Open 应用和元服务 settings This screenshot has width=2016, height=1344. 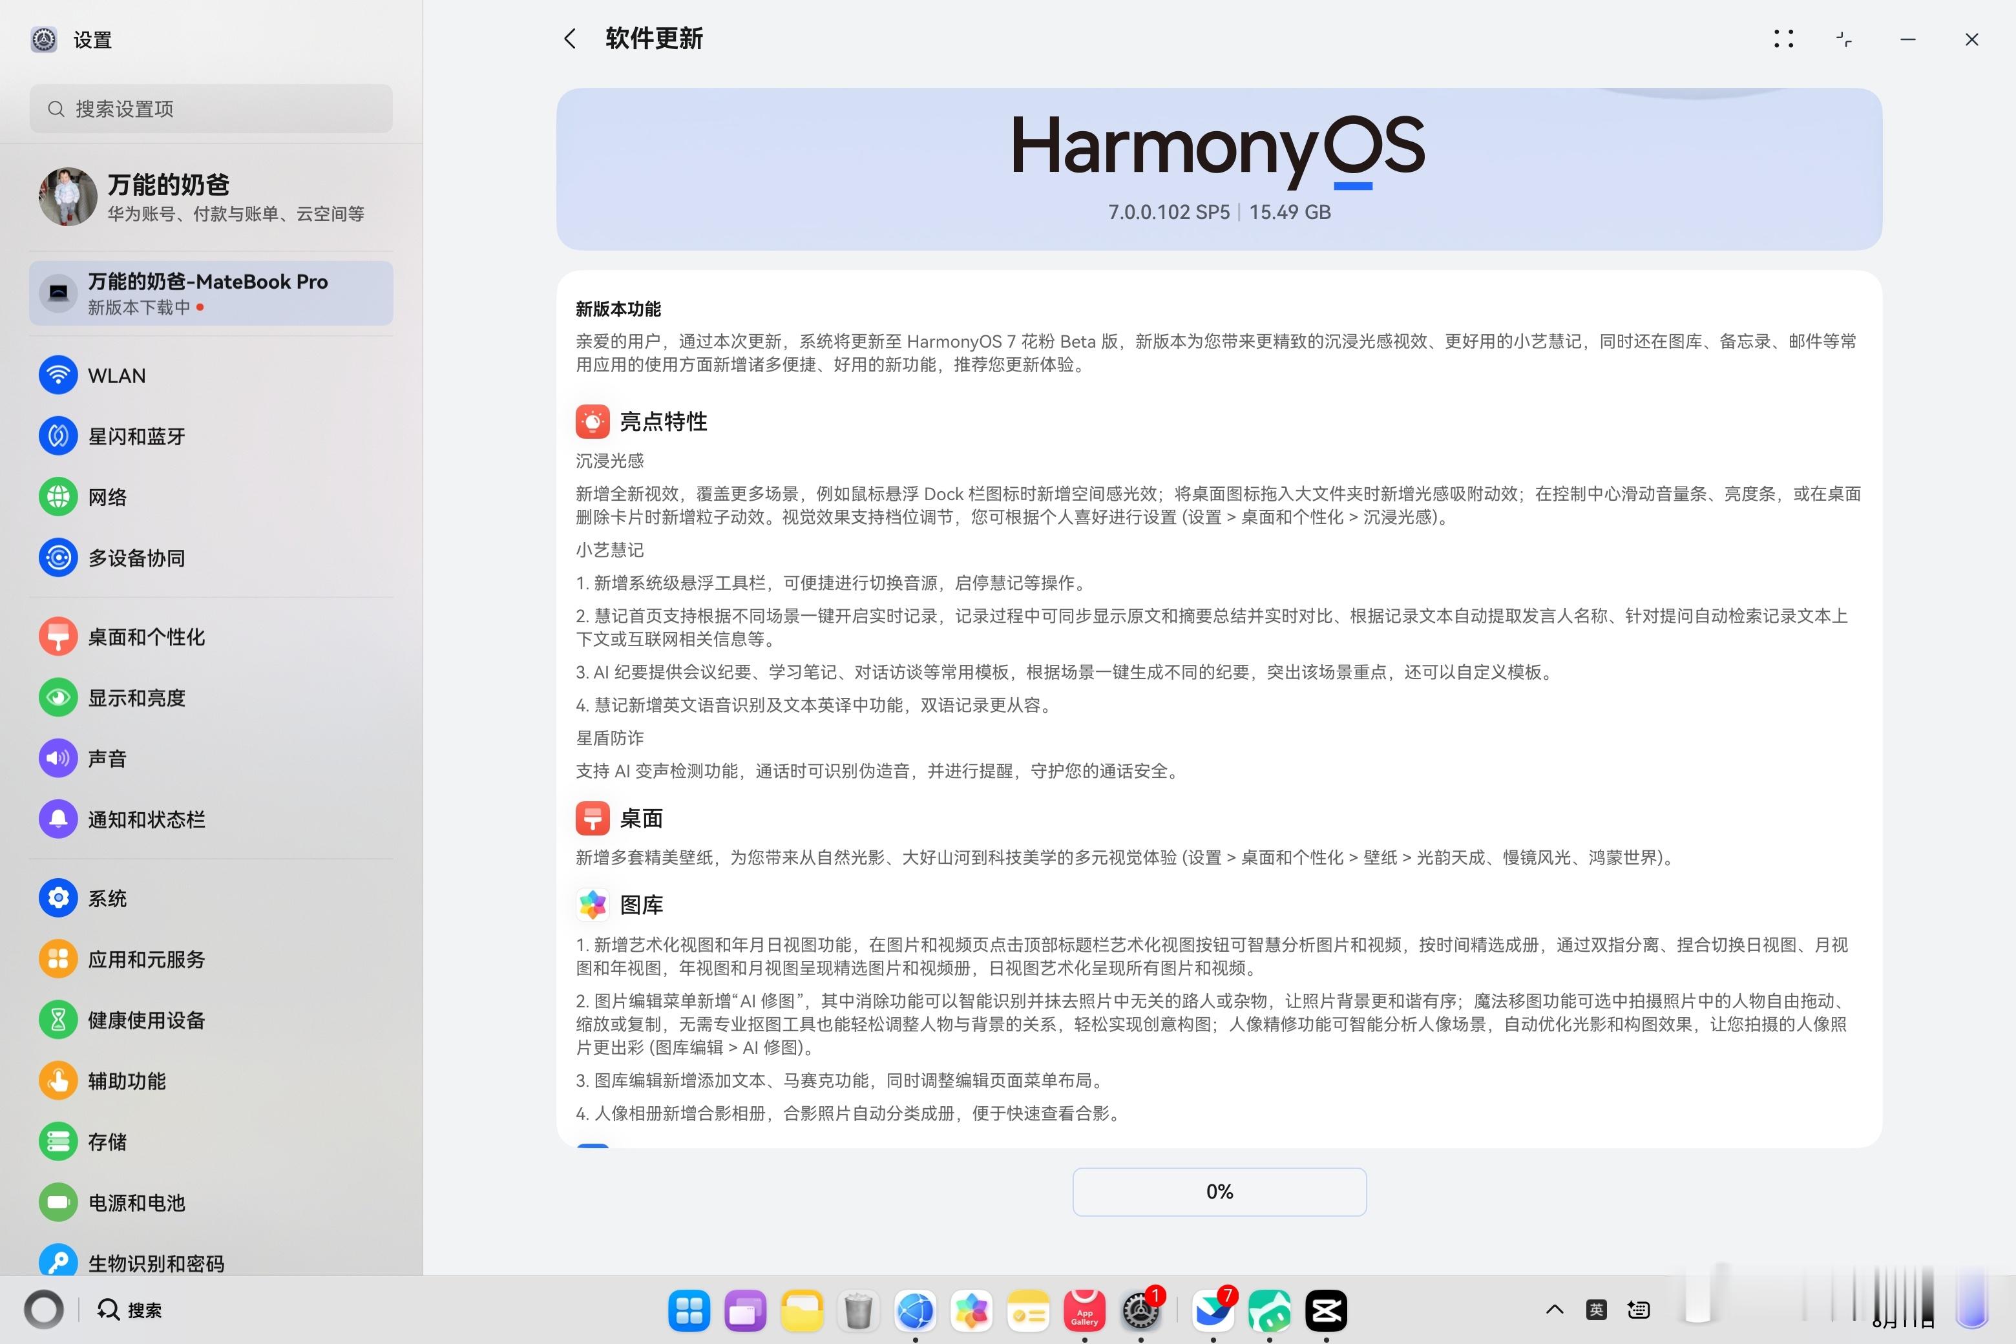click(211, 959)
